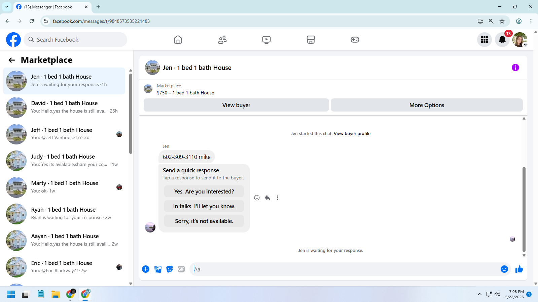
Task: Open the Facebook home logo
Action: 13,40
